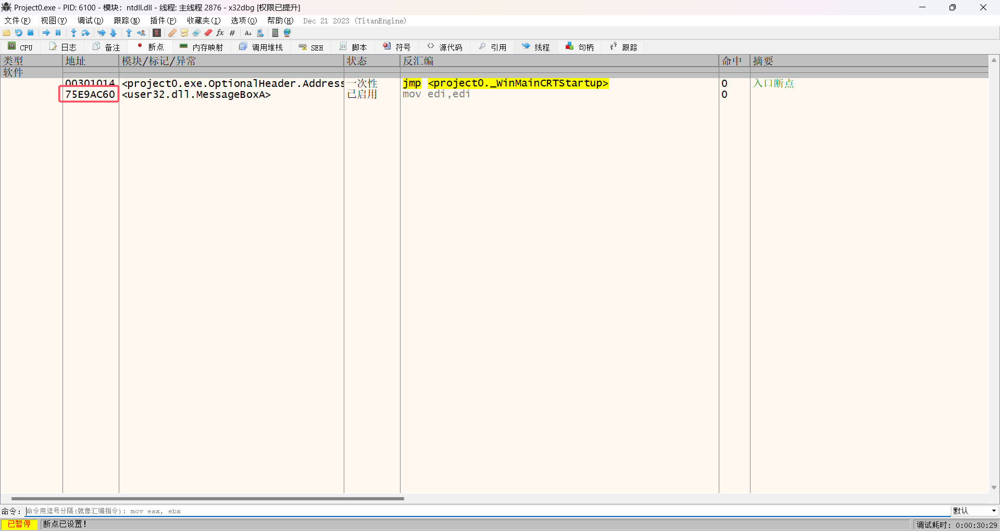This screenshot has width=1000, height=531.
Task: Click the Step Into icon
Action: [x=74, y=33]
